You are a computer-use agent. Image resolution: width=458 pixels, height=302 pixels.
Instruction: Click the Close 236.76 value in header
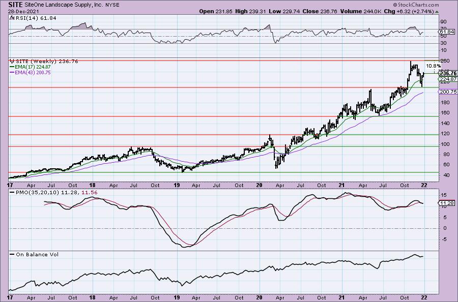coord(320,11)
